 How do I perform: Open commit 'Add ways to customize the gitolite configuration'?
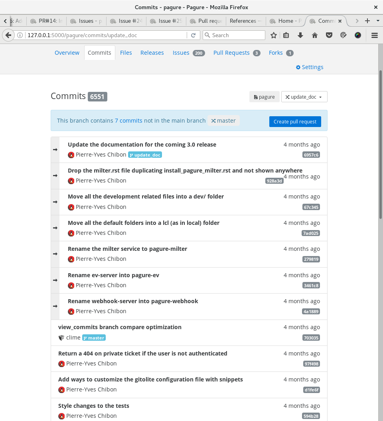coord(150,379)
